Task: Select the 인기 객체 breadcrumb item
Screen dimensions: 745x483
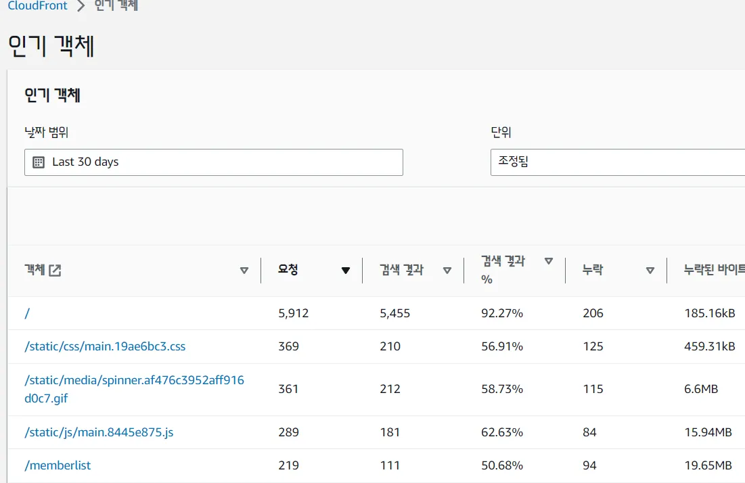Action: [116, 6]
